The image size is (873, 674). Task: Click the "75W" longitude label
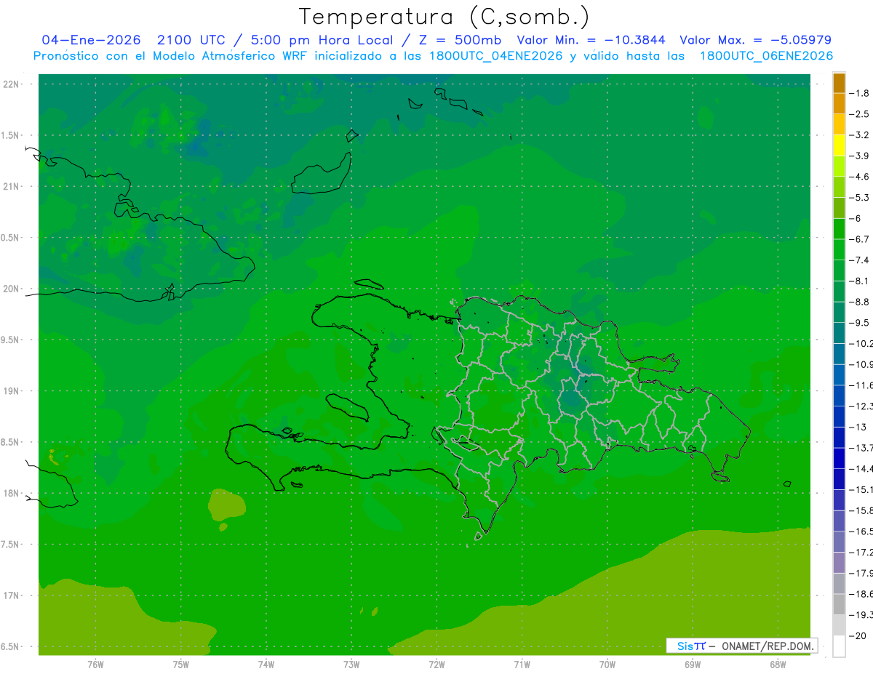click(181, 664)
